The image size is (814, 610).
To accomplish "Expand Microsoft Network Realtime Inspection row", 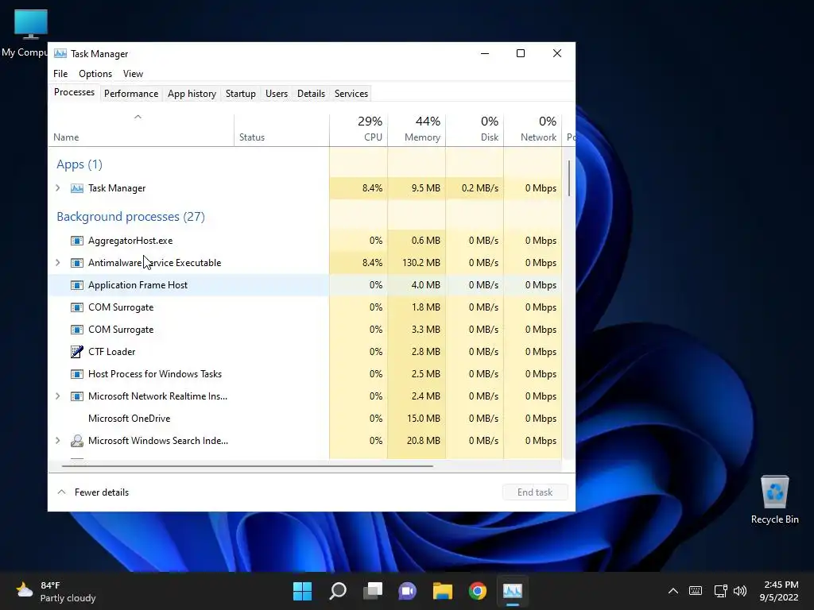I will coord(58,396).
